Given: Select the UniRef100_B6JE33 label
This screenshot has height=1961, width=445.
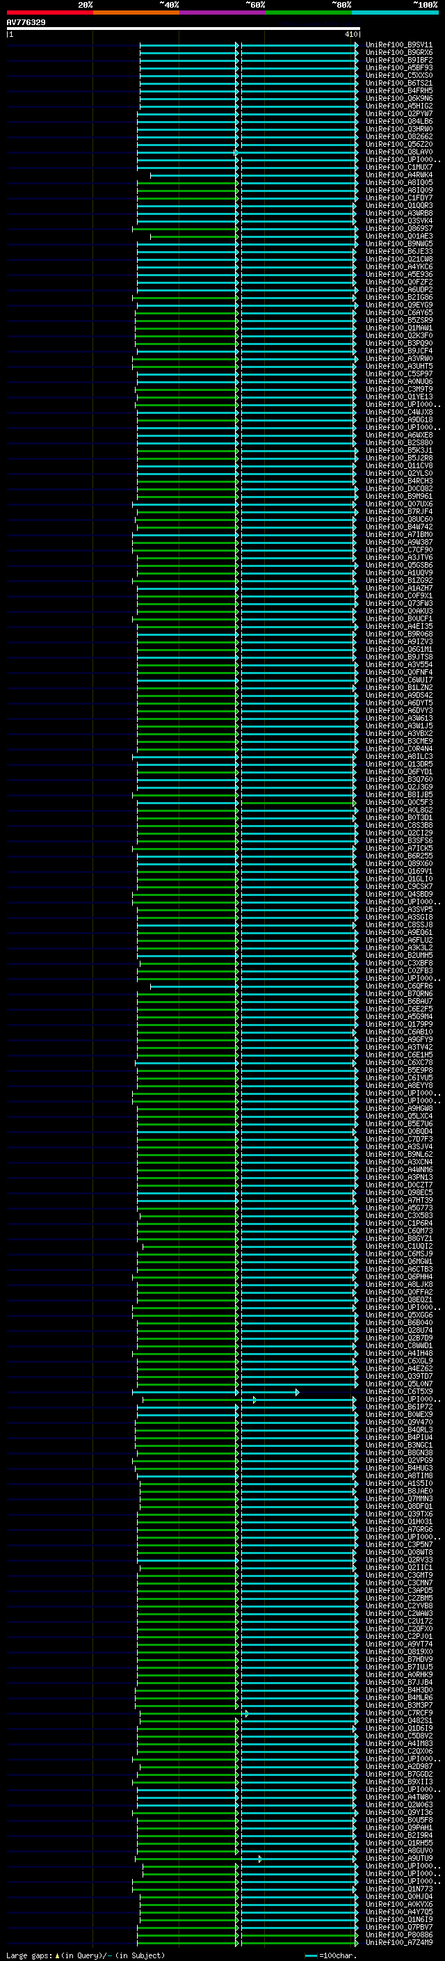Looking at the screenshot, I should (x=399, y=251).
